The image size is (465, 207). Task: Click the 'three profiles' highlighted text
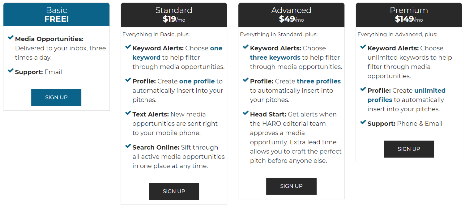coord(319,81)
